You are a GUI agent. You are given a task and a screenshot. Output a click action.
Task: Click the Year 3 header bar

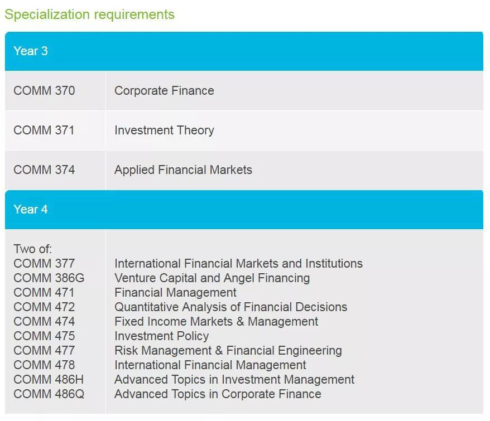pos(244,51)
